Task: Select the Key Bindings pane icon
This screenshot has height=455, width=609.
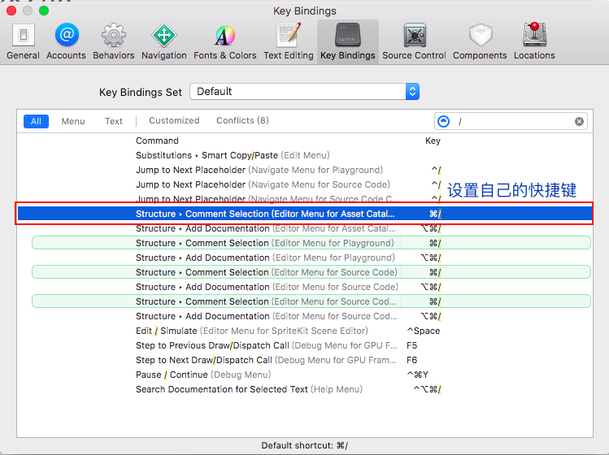Action: coord(348,41)
